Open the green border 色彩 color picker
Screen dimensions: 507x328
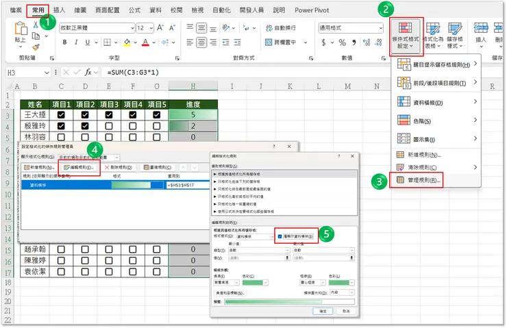(341, 283)
